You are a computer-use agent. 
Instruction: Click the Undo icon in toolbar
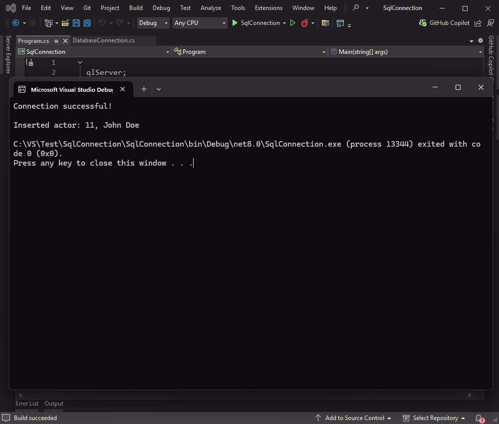click(102, 23)
